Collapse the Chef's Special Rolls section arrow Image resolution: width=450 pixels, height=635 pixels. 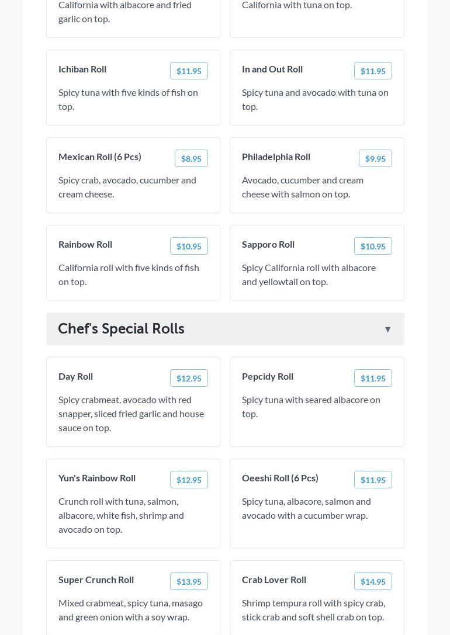[387, 329]
